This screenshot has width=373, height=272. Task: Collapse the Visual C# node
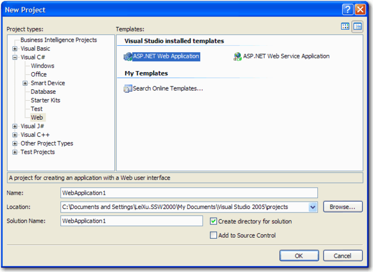click(15, 57)
